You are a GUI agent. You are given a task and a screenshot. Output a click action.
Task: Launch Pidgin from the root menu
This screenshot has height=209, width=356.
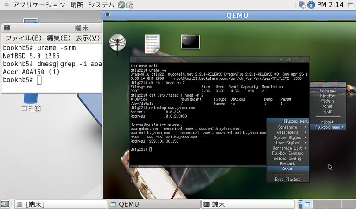click(328, 101)
